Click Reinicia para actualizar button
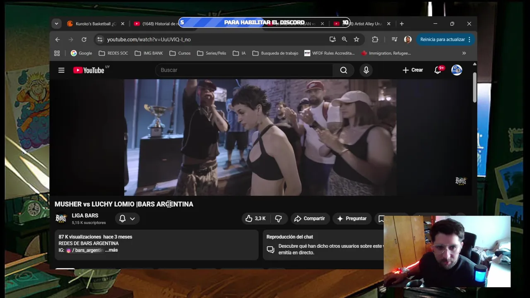Viewport: 530px width, 298px height. 442,39
